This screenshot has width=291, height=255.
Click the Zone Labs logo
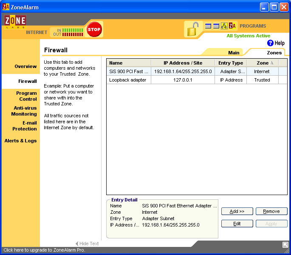tap(15, 22)
